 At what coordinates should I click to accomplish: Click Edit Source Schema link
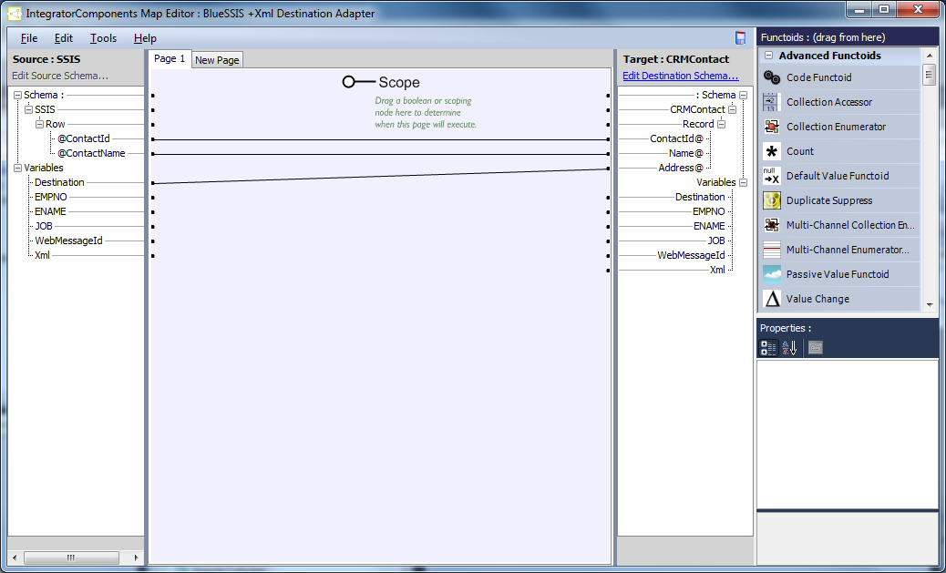pos(60,76)
